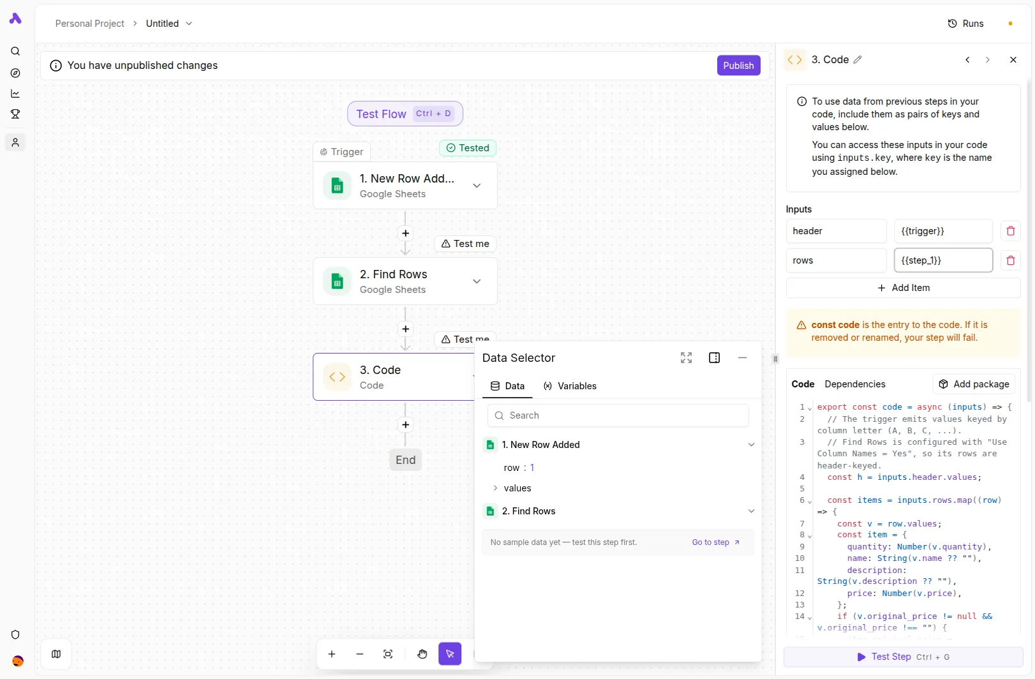1035x679 pixels.
Task: Expand Data Selector to fullscreen
Action: 687,358
